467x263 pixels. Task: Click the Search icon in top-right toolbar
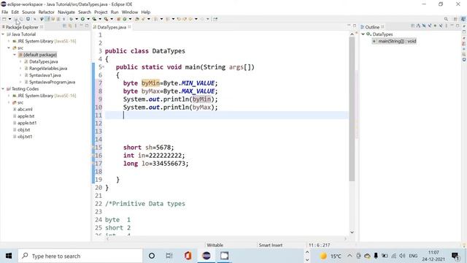tap(446, 19)
